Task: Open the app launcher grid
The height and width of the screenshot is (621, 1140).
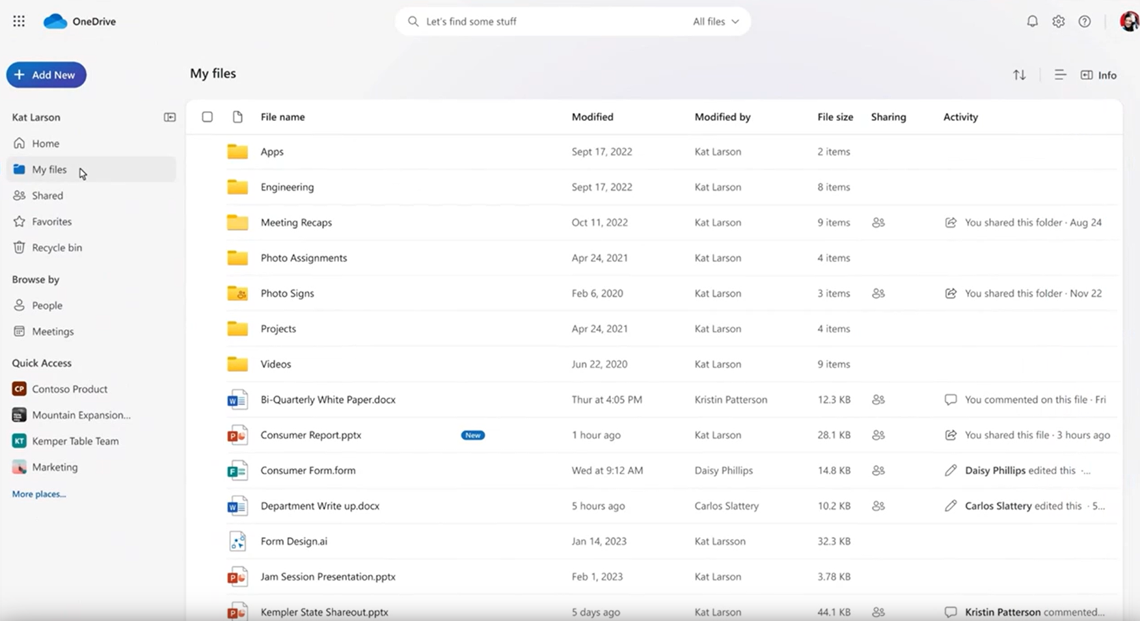Action: 19,21
